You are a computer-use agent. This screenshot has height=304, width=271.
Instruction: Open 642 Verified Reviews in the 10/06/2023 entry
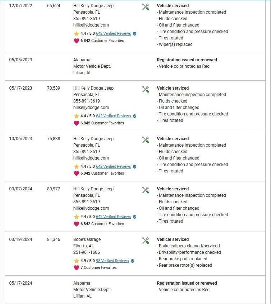[x=113, y=167]
